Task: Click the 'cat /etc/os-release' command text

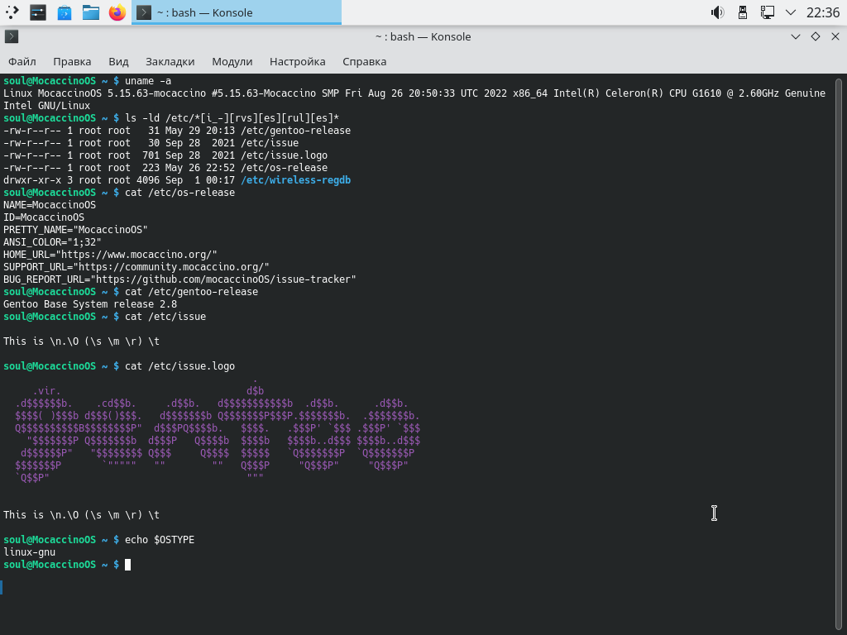Action: click(179, 192)
